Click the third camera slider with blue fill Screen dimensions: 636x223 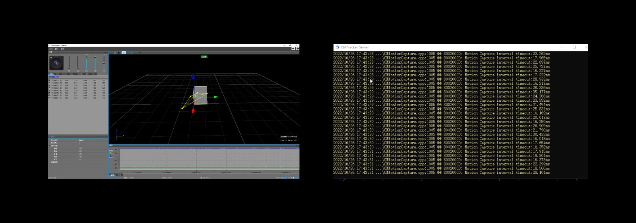pos(87,64)
